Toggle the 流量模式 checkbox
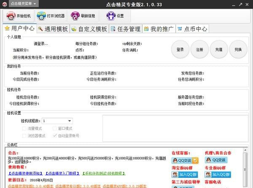This screenshot has height=188, width=253. (x=24, y=129)
